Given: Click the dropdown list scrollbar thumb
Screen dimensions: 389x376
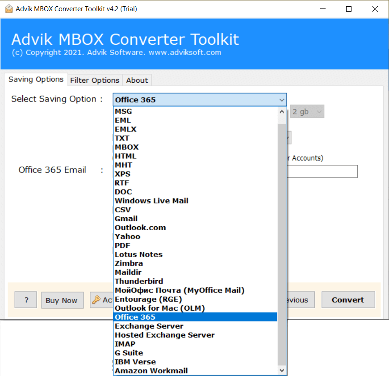Looking at the screenshot, I should [x=281, y=245].
